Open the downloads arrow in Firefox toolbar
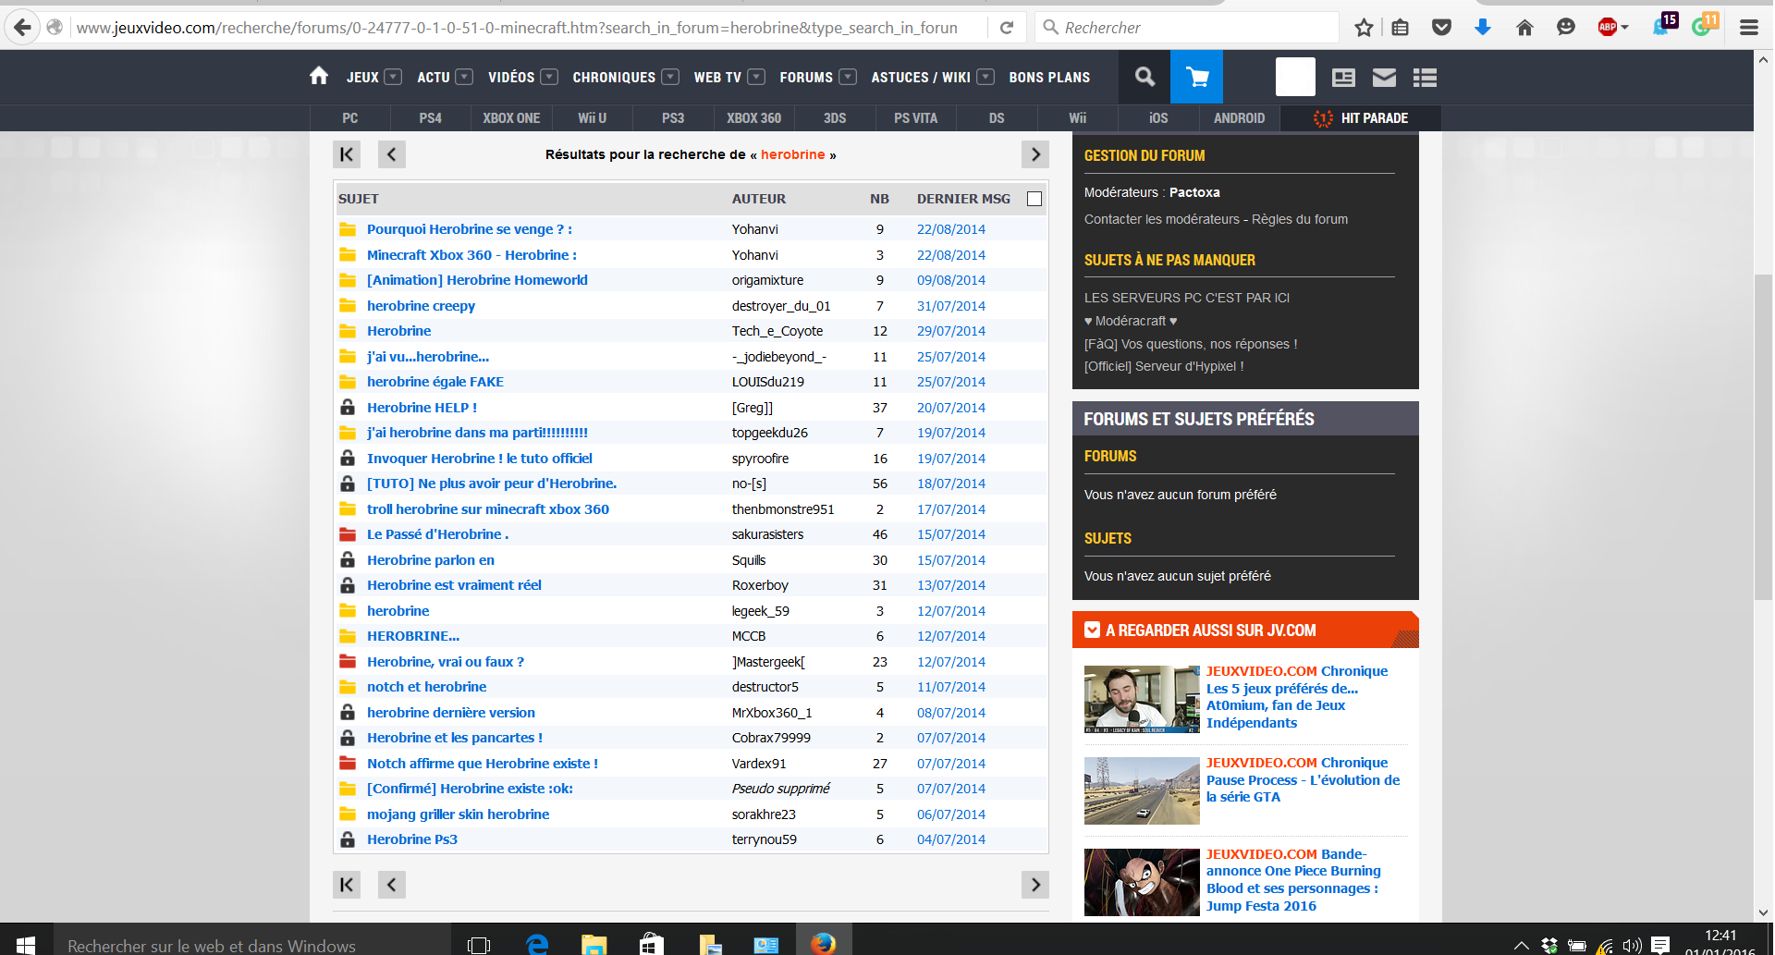The height and width of the screenshot is (955, 1775). click(x=1483, y=28)
